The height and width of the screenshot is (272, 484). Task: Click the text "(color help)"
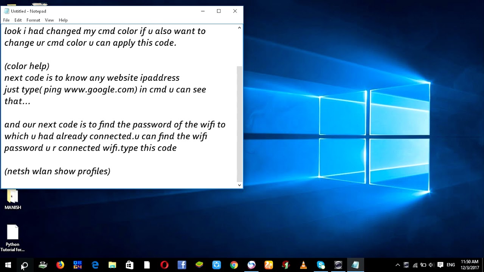click(x=27, y=66)
